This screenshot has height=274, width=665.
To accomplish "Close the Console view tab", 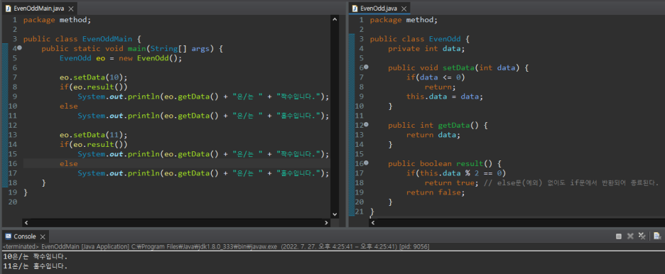I will point(43,236).
